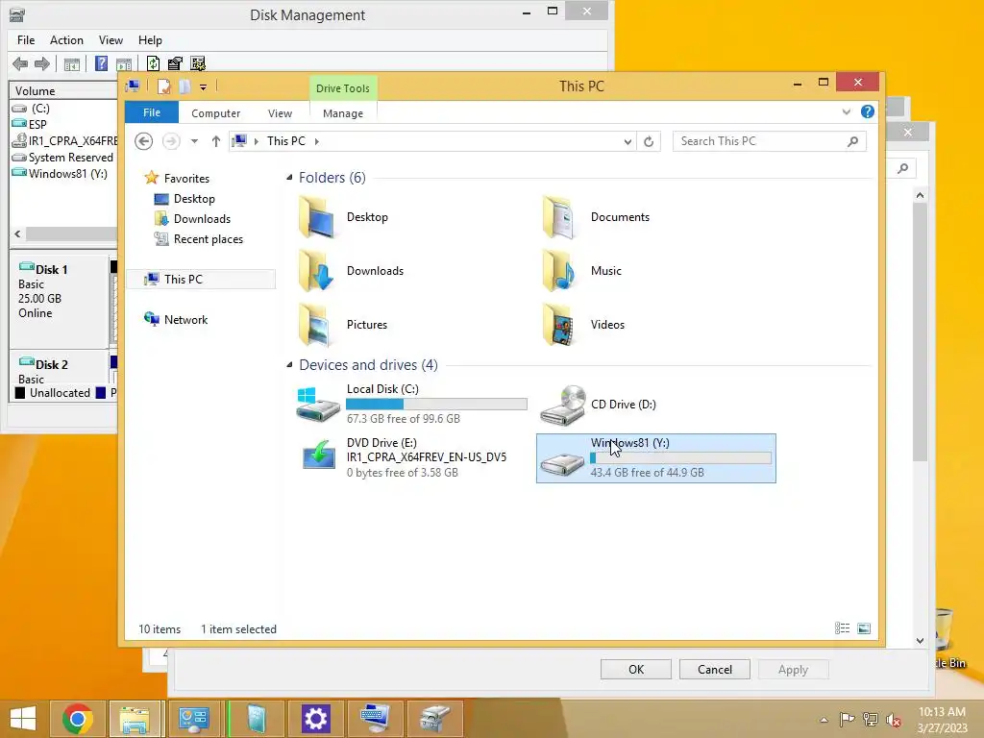Image resolution: width=984 pixels, height=738 pixels.
Task: Open the Recent locations dropdown arrow
Action: 194,141
